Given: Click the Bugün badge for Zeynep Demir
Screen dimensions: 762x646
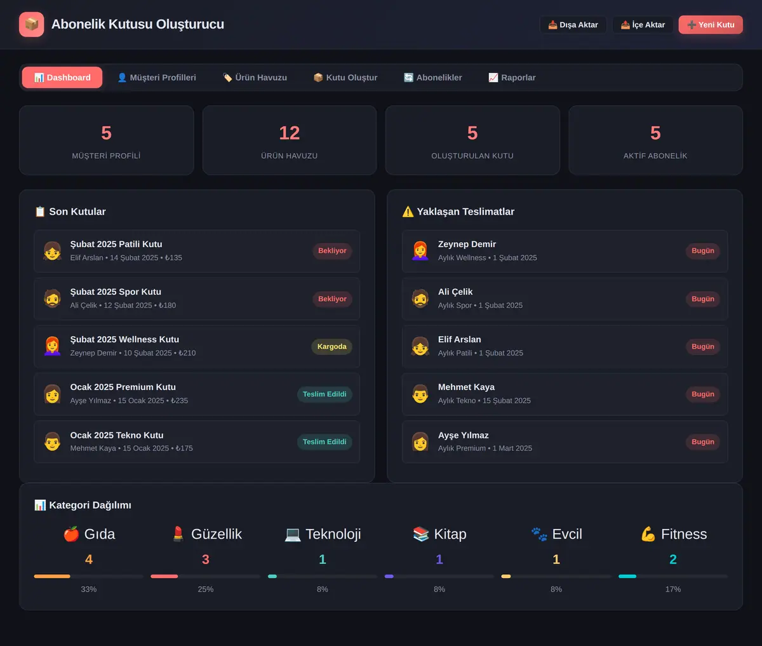Looking at the screenshot, I should click(703, 251).
